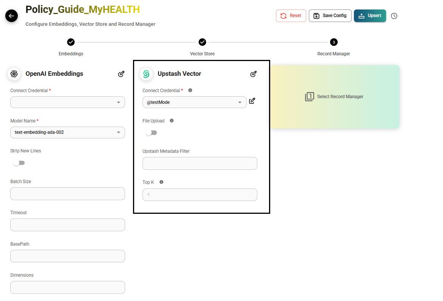Open OpenAI Connect Credential dropdown
Screen dimensions: 443x301
(67, 102)
